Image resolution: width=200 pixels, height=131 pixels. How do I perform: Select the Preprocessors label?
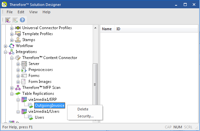tap(41, 70)
